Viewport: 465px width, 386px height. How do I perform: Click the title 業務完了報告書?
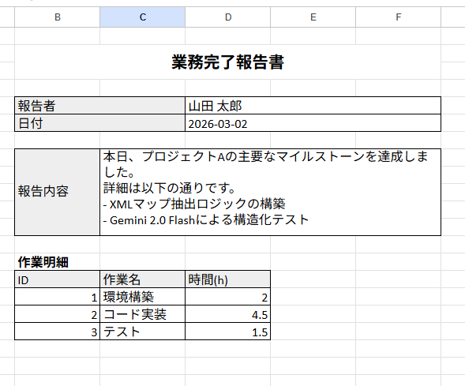coord(227,62)
